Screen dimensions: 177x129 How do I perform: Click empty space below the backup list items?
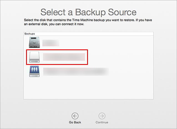click(x=88, y=88)
